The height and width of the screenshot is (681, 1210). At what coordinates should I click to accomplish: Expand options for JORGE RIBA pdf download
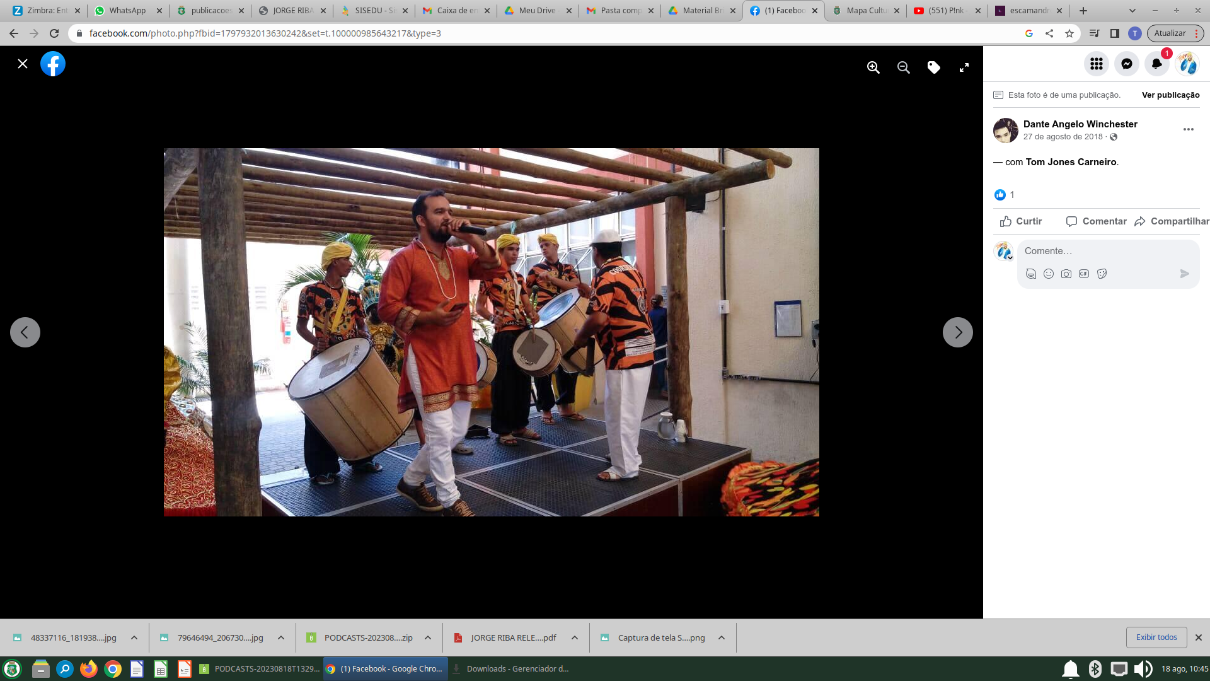coord(575,637)
